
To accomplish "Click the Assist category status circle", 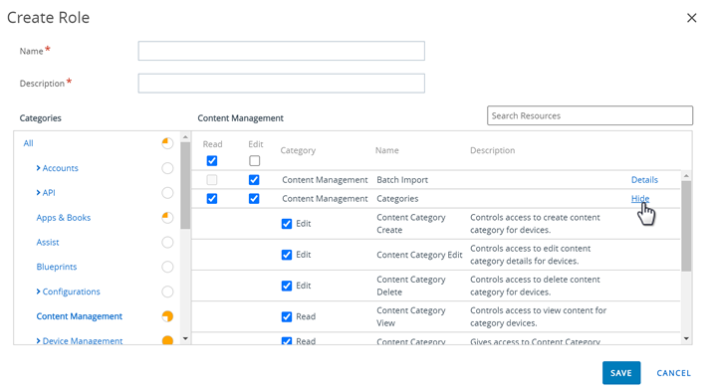I will (167, 243).
